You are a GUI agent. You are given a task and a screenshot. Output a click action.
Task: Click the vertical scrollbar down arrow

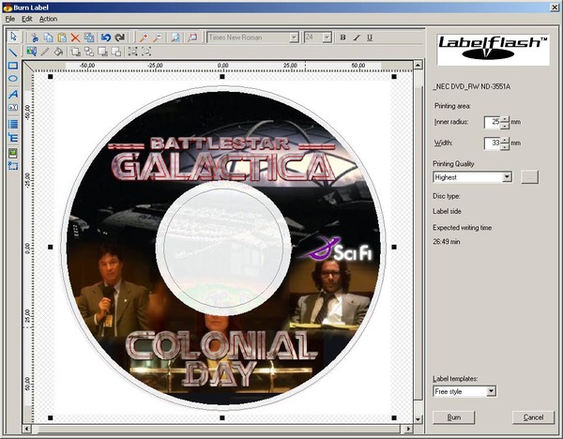point(418,419)
